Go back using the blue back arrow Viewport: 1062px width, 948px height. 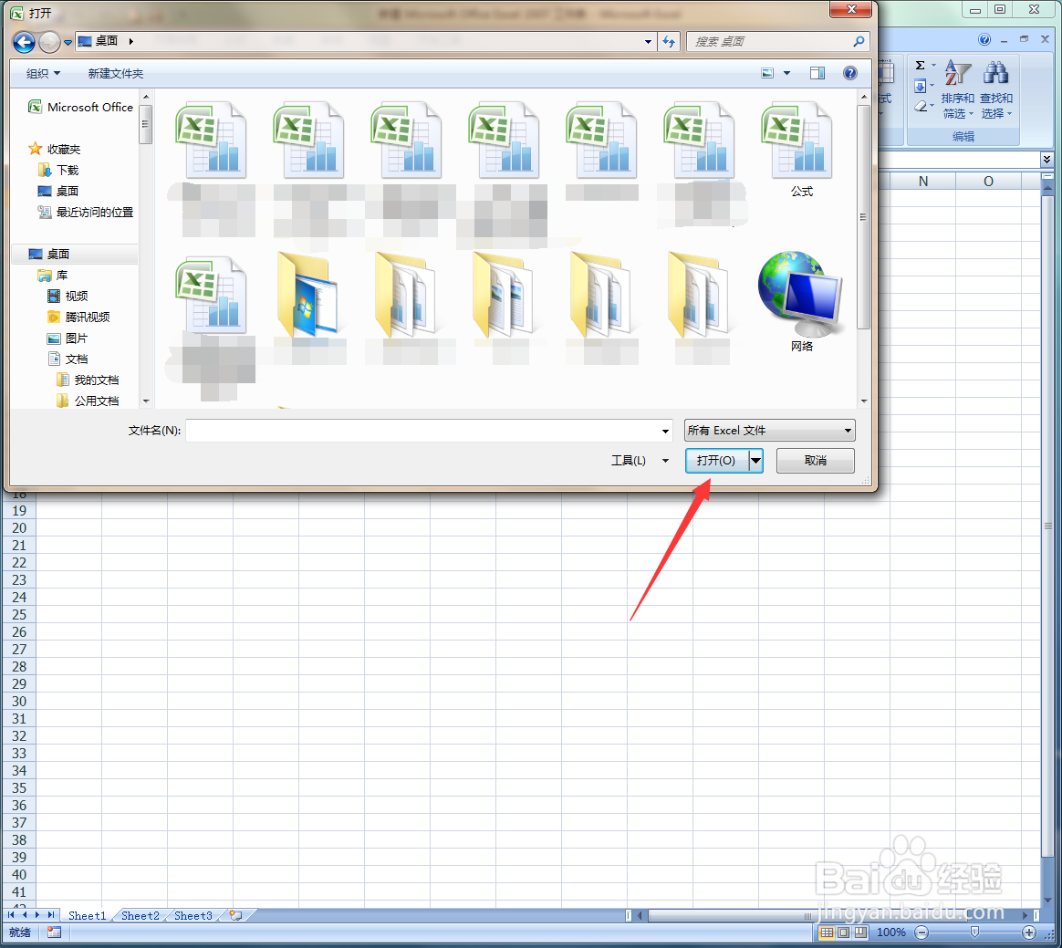24,42
